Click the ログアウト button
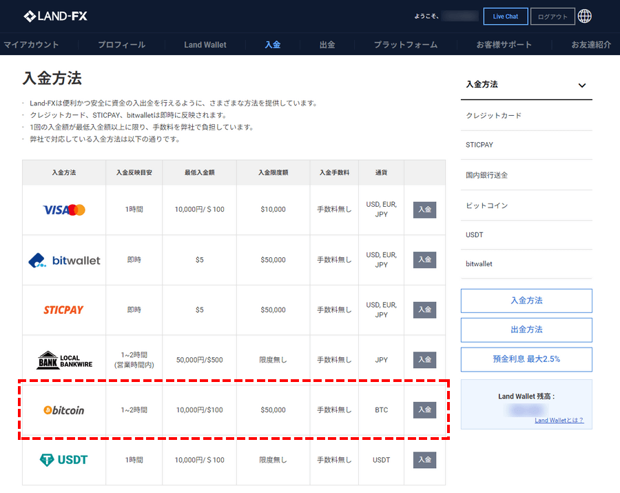Image resolution: width=620 pixels, height=493 pixels. coord(552,17)
